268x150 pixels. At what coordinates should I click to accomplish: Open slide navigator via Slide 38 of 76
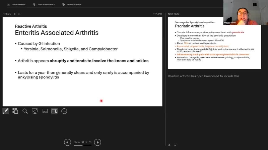pyautogui.click(x=82, y=142)
